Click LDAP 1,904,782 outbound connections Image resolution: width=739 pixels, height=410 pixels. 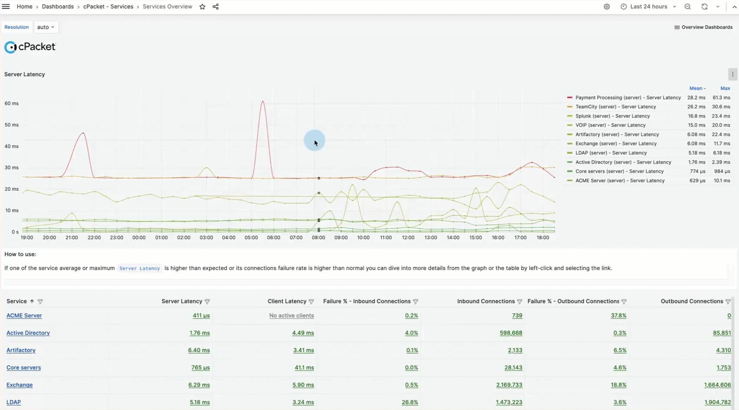coord(718,402)
